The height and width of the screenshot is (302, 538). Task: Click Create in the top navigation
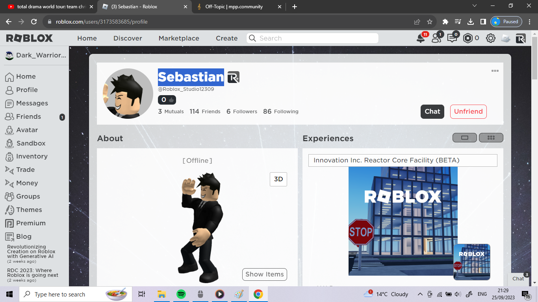[226, 38]
